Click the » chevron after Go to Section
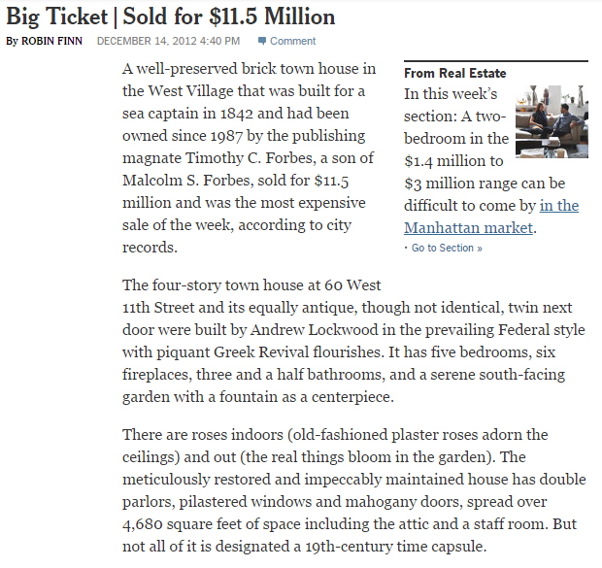The height and width of the screenshot is (568, 602). (479, 249)
